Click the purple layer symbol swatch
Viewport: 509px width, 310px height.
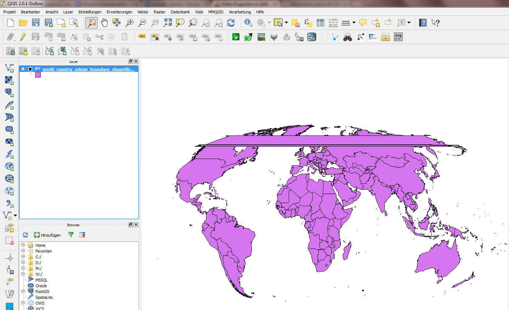(x=38, y=75)
